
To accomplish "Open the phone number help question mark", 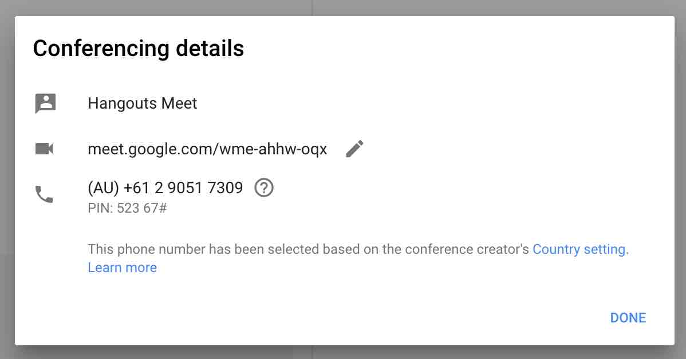I will point(264,188).
